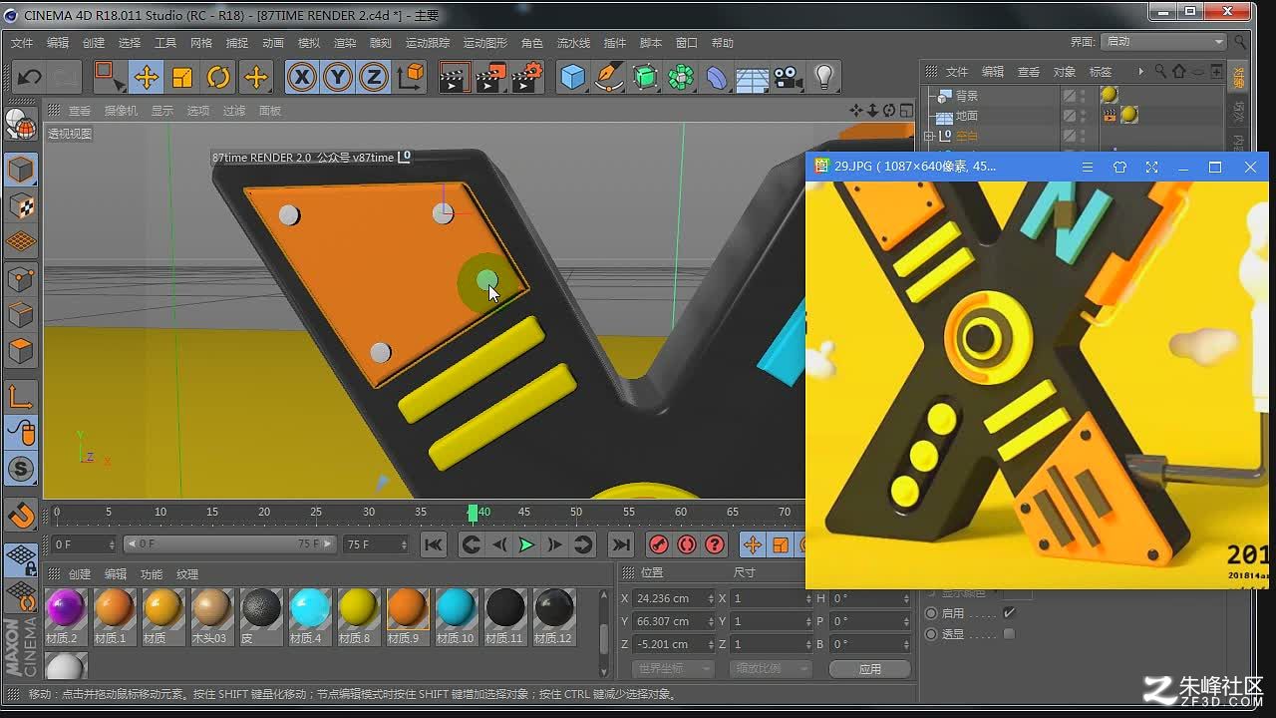The height and width of the screenshot is (718, 1276).
Task: Toggle Autokeying red circle button
Action: [687, 544]
